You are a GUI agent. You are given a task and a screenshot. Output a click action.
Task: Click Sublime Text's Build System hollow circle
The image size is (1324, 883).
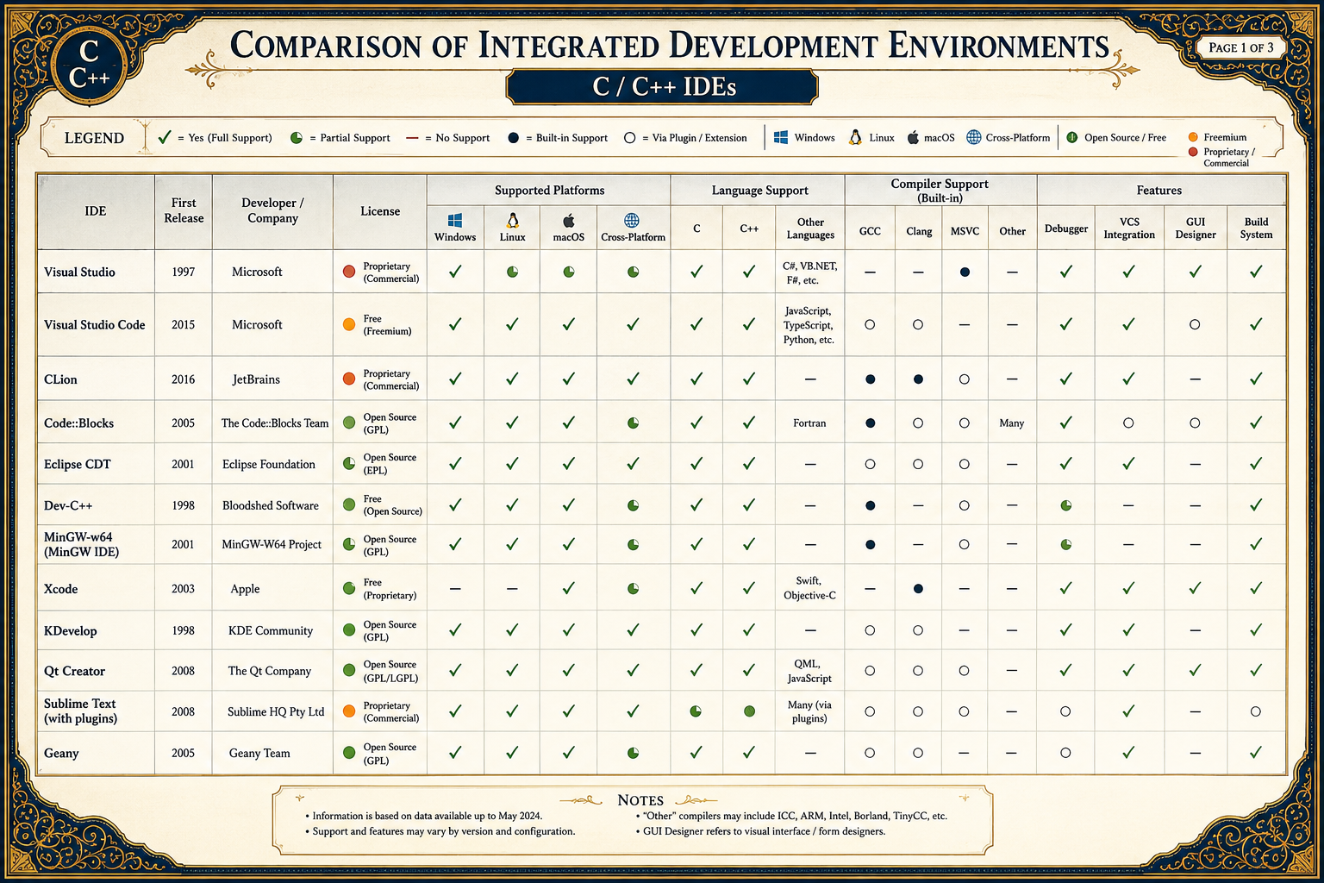coord(1255,711)
